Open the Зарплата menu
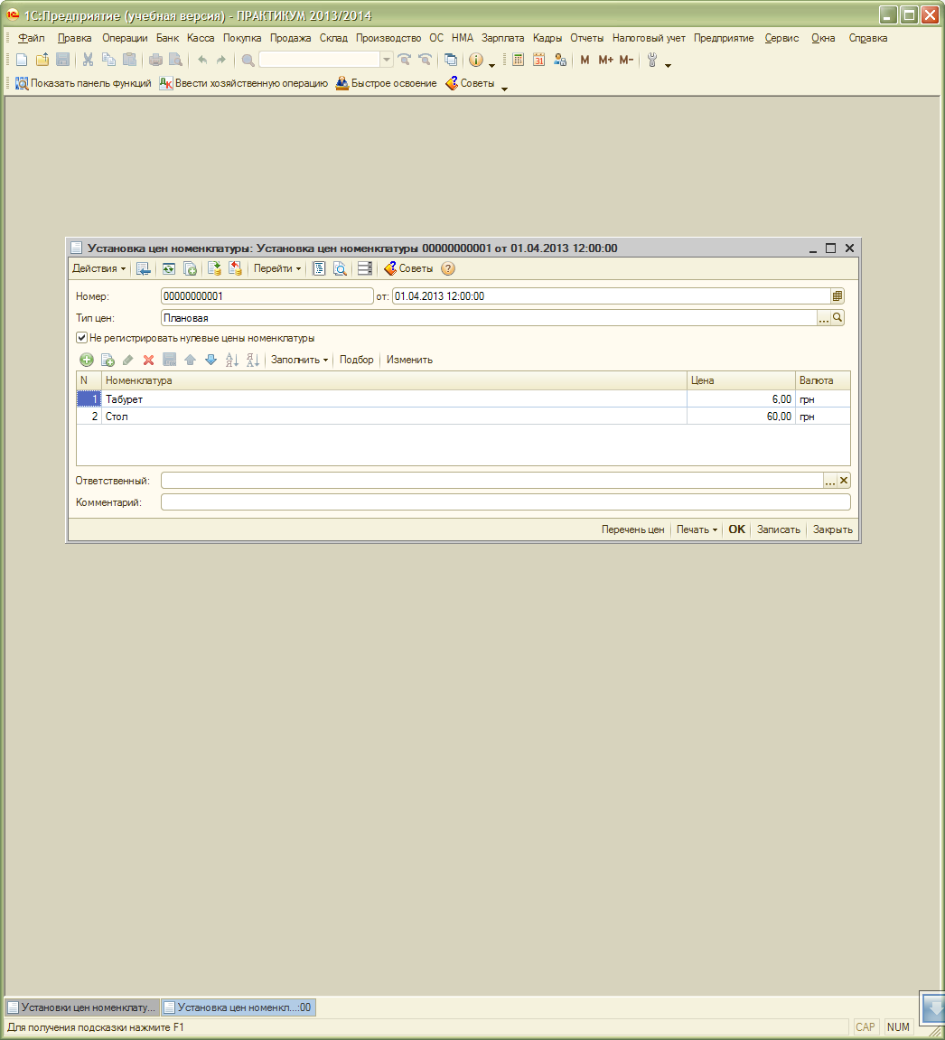 tap(502, 39)
